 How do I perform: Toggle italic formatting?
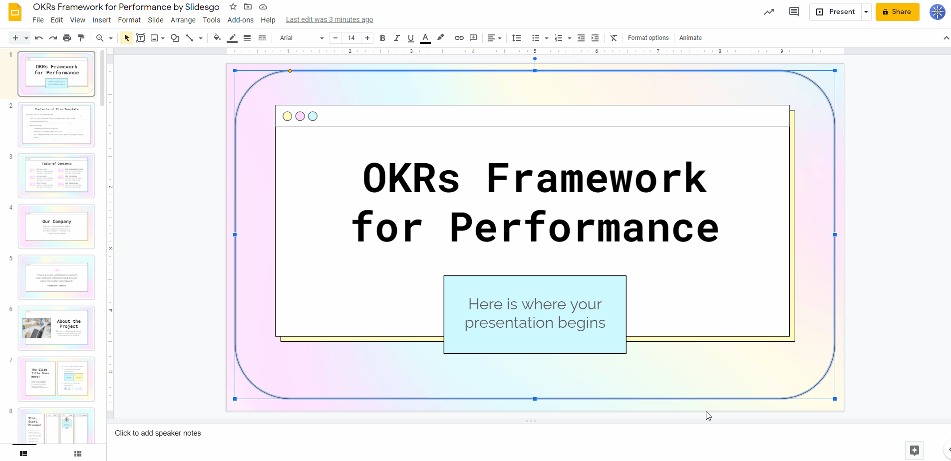[x=396, y=37]
